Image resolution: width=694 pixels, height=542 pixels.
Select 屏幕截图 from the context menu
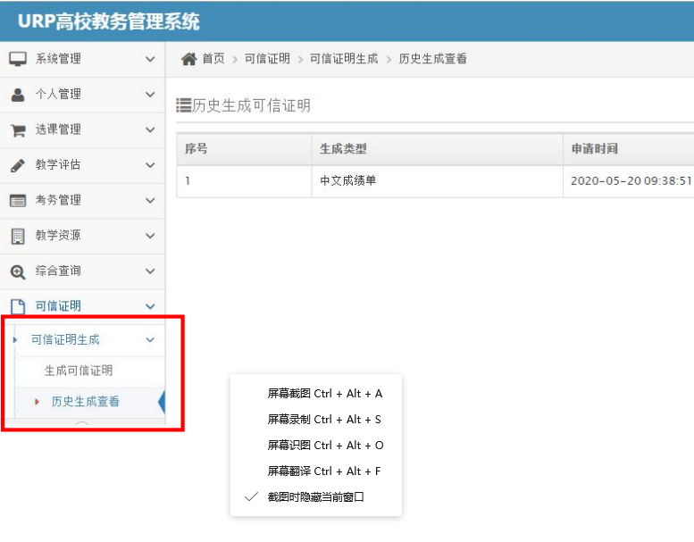pyautogui.click(x=324, y=393)
